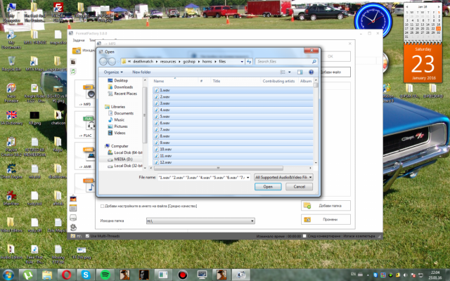450x281 pixels.
Task: Open Skype from the taskbar
Action: tap(85, 274)
